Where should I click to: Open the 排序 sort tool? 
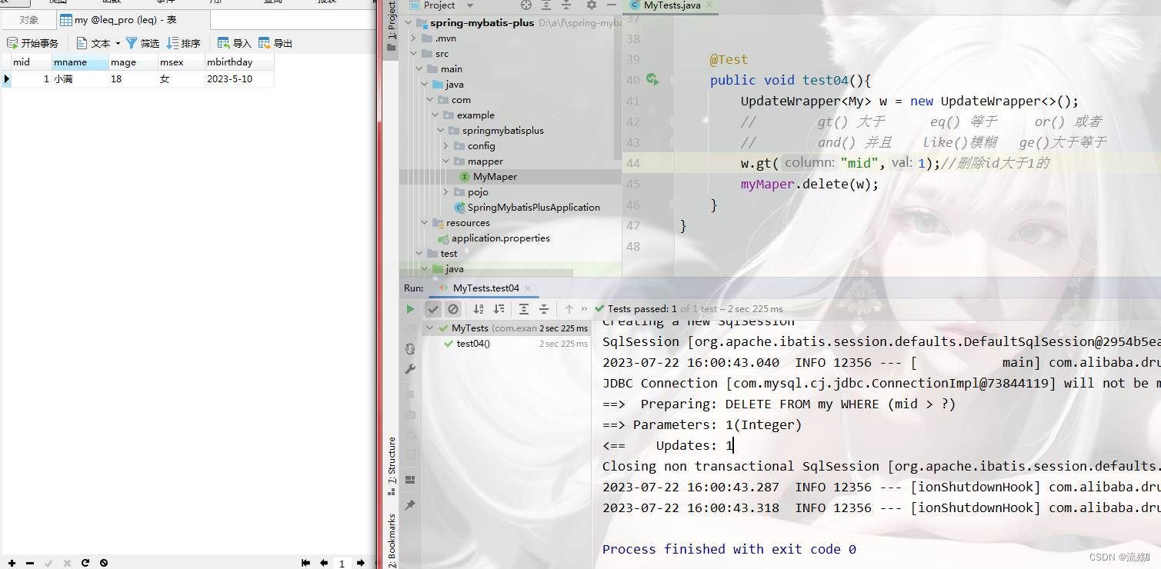pos(183,43)
